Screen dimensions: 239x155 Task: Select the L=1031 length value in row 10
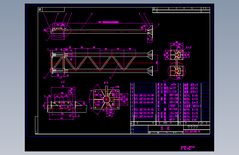point(173,88)
